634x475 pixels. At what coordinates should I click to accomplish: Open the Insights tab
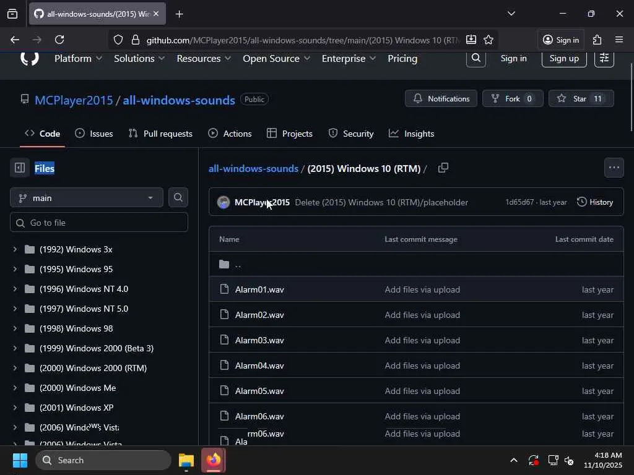412,134
